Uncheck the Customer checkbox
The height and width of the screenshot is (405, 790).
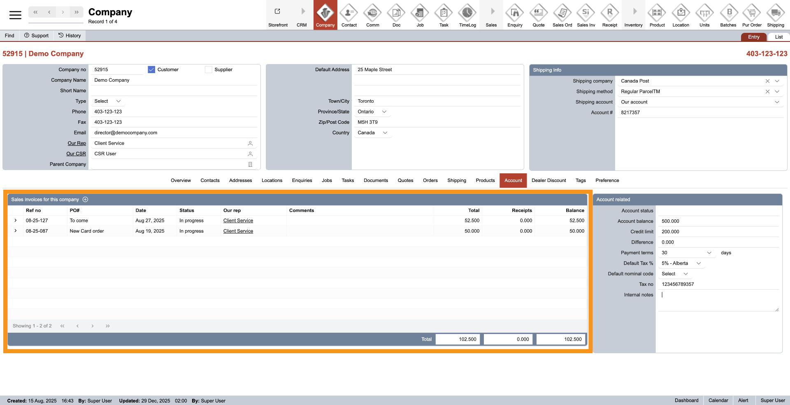[151, 70]
